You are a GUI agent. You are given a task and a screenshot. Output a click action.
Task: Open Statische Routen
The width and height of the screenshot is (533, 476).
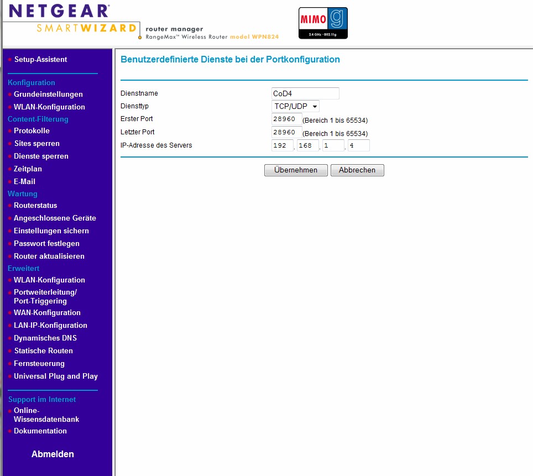point(44,351)
